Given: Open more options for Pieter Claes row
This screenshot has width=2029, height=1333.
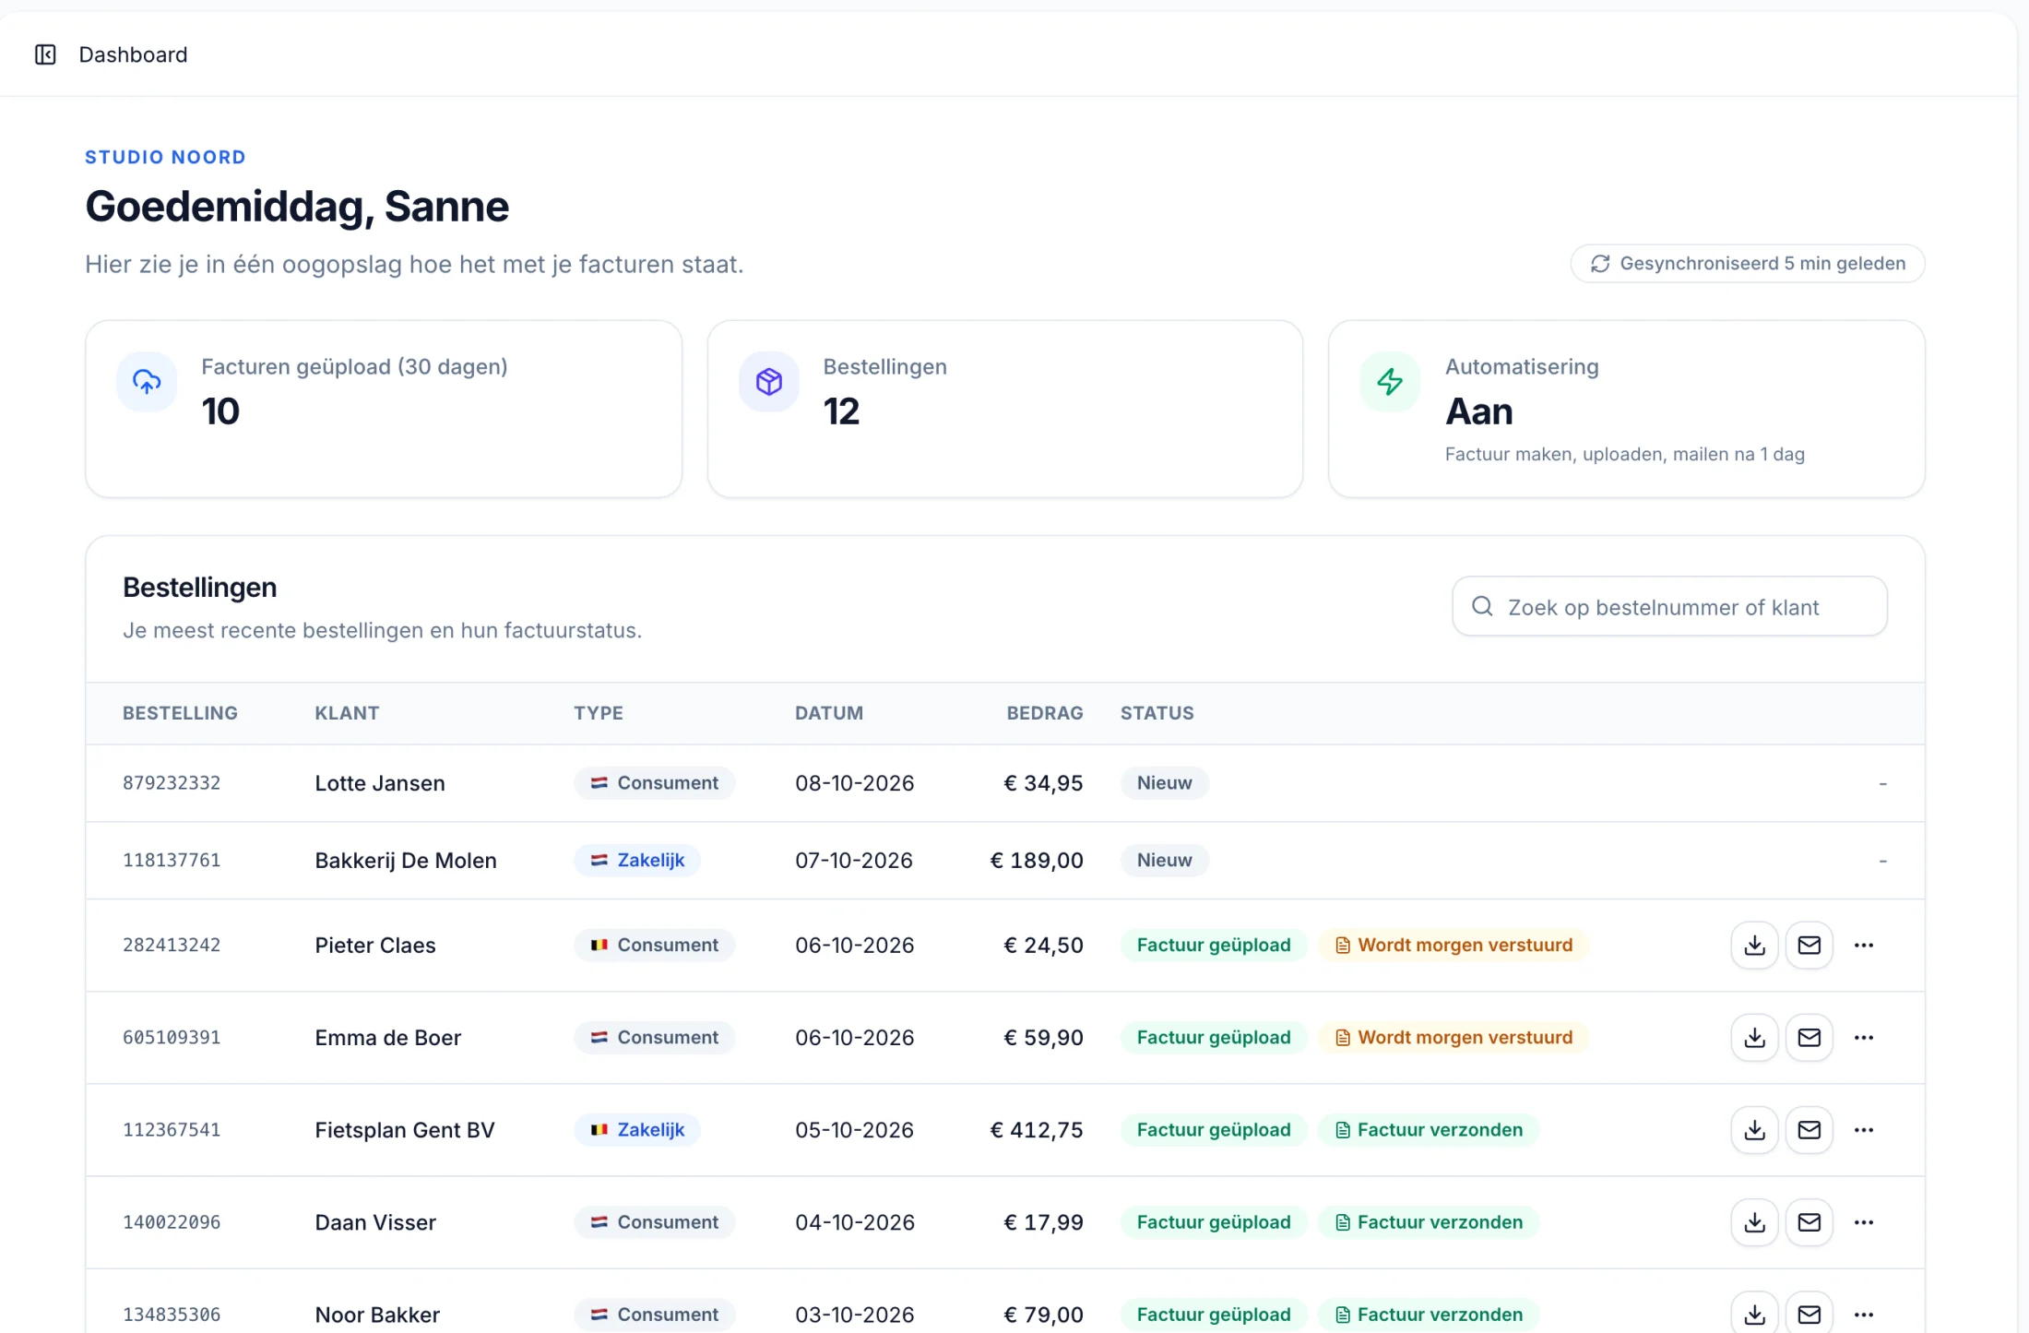Looking at the screenshot, I should (x=1863, y=945).
